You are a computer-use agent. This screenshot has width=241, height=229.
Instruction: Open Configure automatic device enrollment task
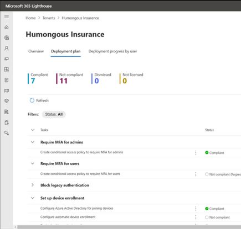(68, 217)
